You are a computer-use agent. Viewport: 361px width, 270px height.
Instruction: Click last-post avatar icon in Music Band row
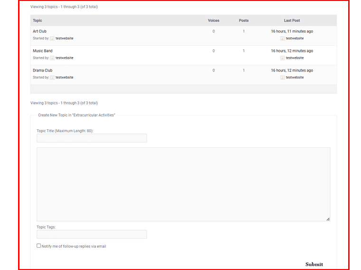click(282, 58)
